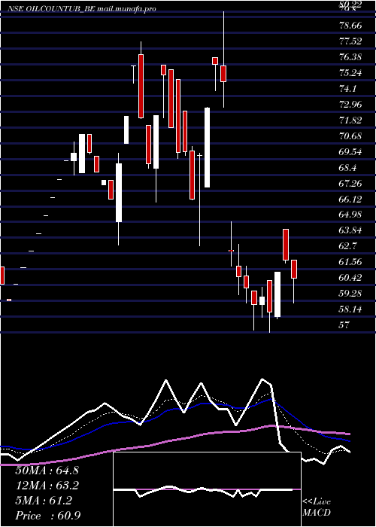Image resolution: width=376 pixels, height=527 pixels.
Task: Click the 74.1 price axis label
Action: (348, 89)
